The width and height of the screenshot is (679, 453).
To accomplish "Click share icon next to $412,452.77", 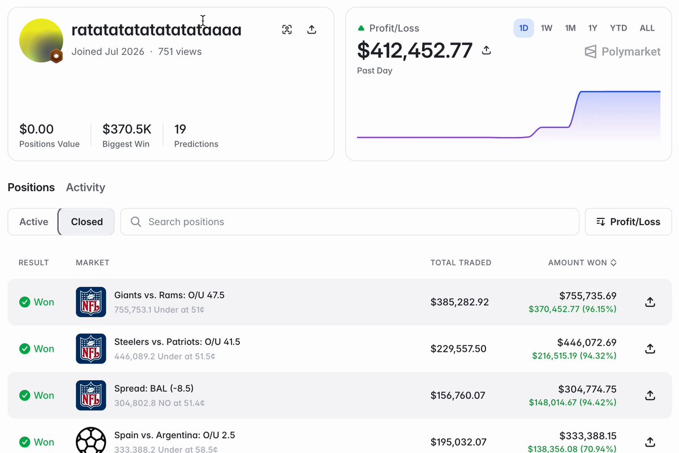I will click(x=487, y=50).
